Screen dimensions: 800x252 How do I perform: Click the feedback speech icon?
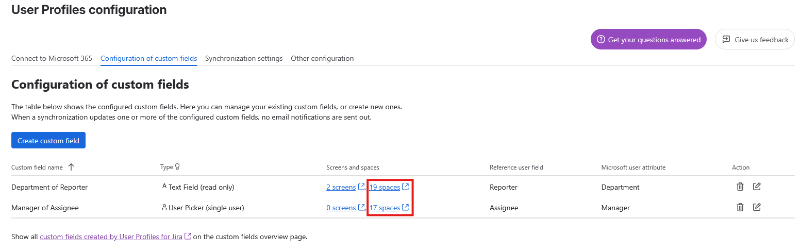[726, 40]
